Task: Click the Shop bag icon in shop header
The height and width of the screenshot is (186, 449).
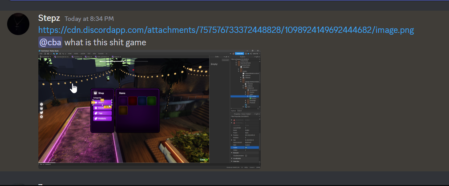Action: [x=95, y=93]
